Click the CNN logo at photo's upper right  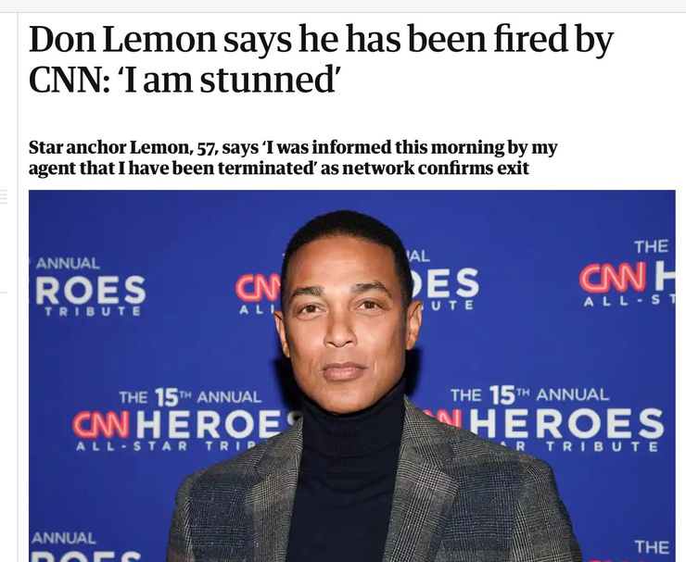tap(613, 278)
